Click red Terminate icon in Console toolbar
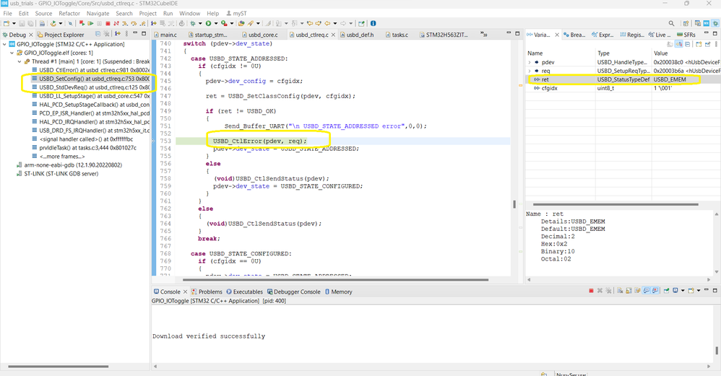721x376 pixels. (x=592, y=291)
